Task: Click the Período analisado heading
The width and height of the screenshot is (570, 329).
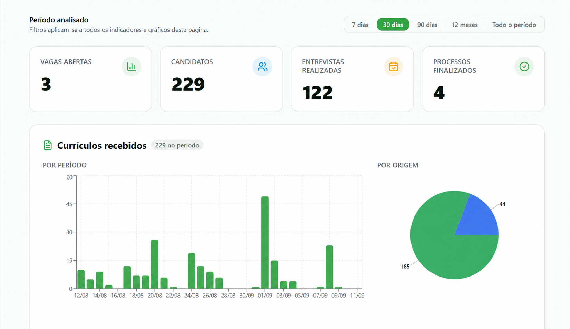Action: [59, 20]
